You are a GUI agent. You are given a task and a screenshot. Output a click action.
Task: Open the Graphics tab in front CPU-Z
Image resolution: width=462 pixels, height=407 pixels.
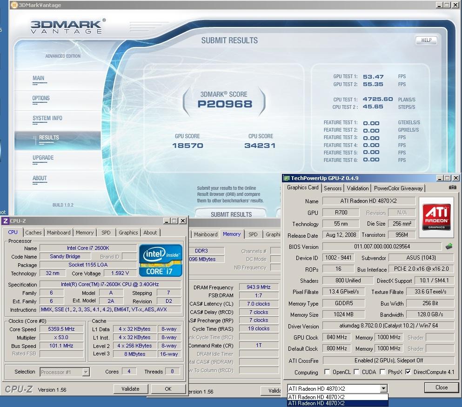128,233
